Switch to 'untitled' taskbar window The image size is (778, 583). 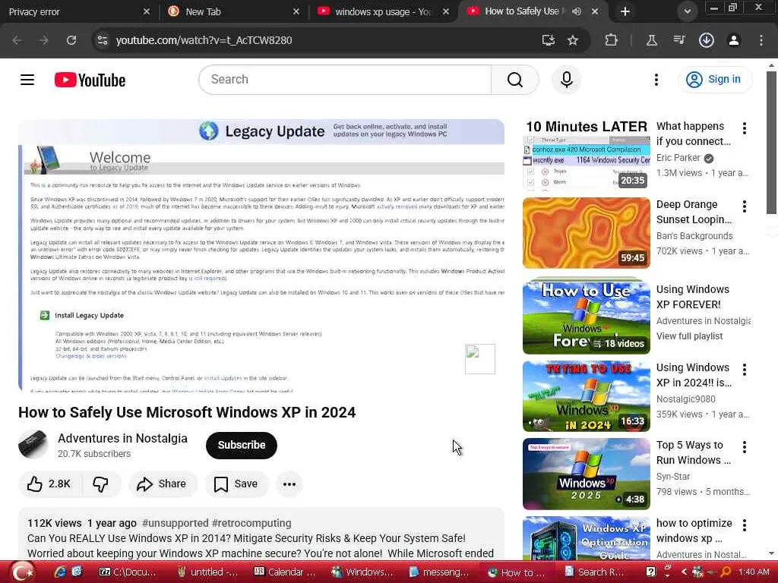coord(207,572)
